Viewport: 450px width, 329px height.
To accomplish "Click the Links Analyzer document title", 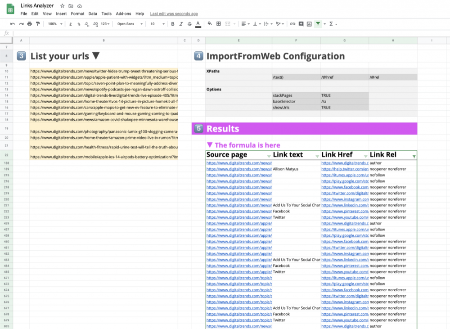I will click(x=37, y=6).
